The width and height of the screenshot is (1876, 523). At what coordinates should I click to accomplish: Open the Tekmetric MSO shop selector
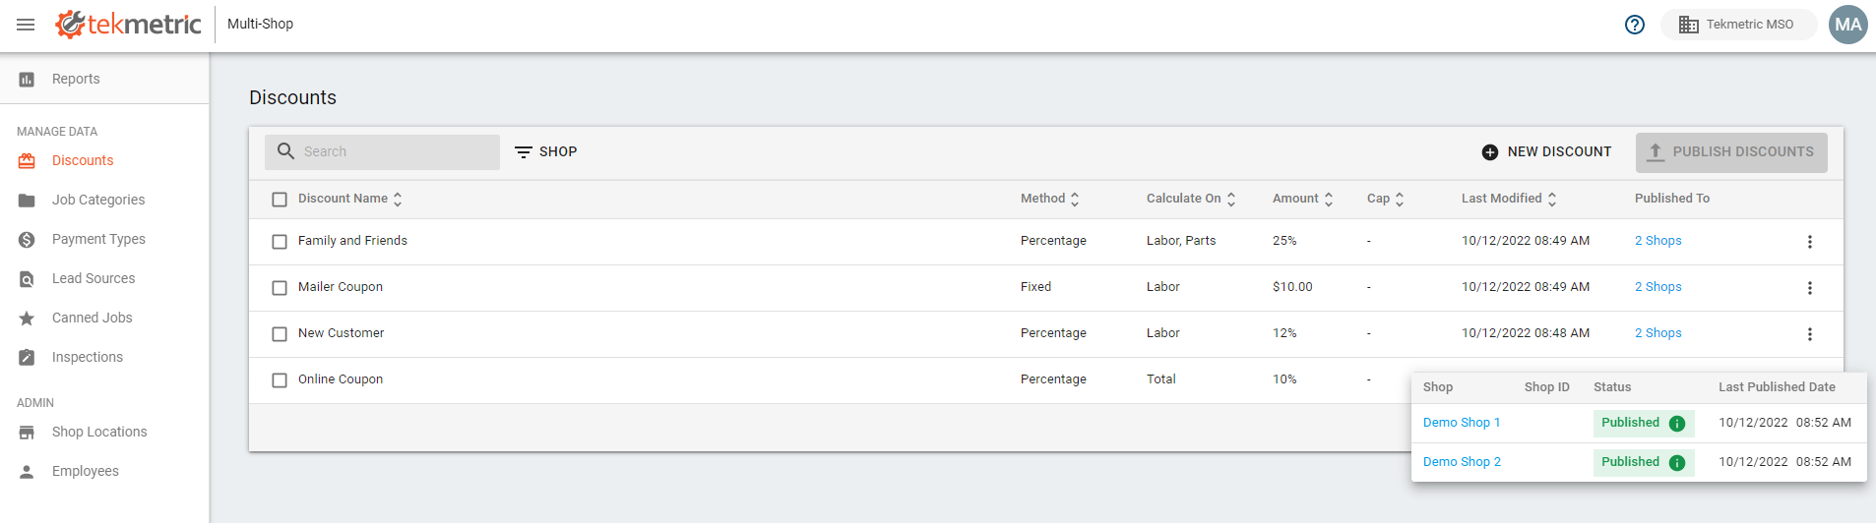coord(1738,25)
